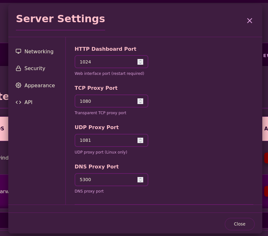Decrement the TCP Proxy Port value

(x=140, y=103)
